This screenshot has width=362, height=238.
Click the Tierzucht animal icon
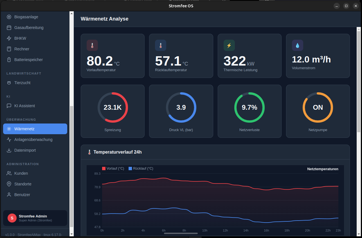(x=9, y=83)
